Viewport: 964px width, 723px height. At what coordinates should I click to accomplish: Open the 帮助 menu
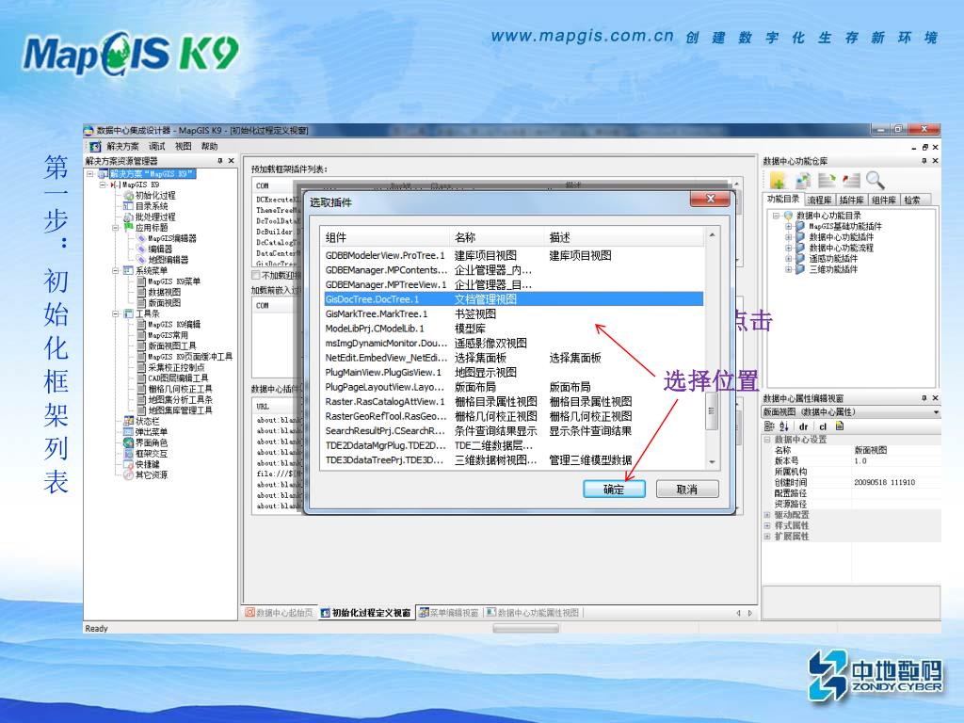[209, 146]
